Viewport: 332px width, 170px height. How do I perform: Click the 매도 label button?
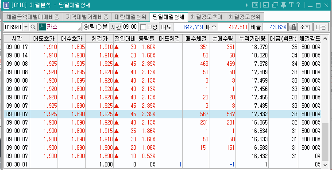[x=166, y=27]
